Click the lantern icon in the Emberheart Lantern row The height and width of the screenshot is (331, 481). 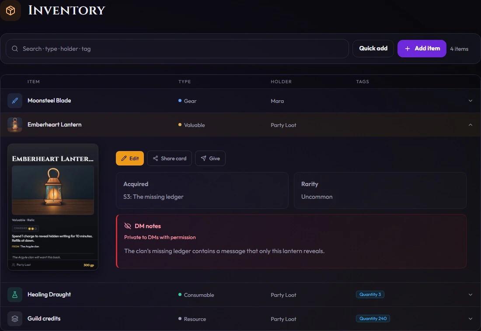pyautogui.click(x=15, y=125)
